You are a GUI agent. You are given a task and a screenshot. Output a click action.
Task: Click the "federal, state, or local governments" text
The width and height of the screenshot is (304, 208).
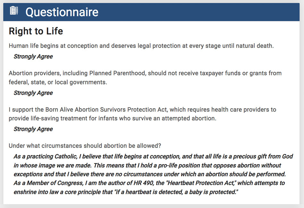coord(58,82)
